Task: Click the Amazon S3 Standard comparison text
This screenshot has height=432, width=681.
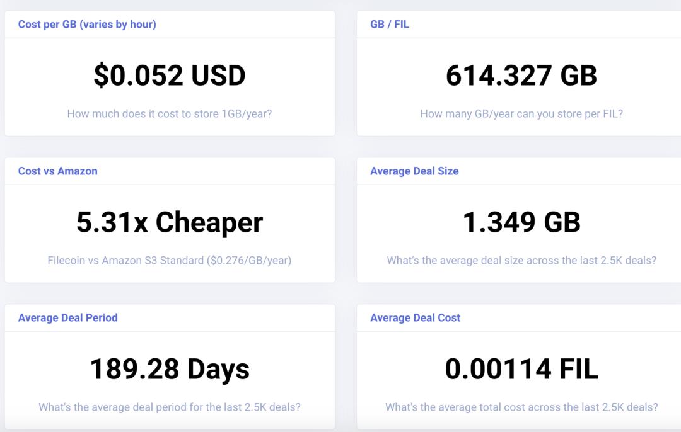Action: click(x=170, y=260)
